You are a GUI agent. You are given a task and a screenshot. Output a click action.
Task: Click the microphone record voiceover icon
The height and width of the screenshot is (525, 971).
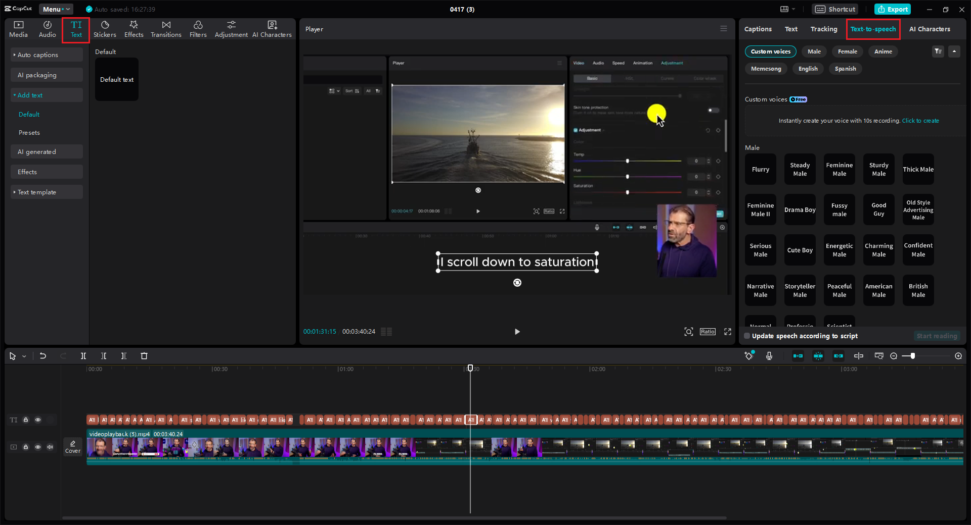click(x=769, y=356)
